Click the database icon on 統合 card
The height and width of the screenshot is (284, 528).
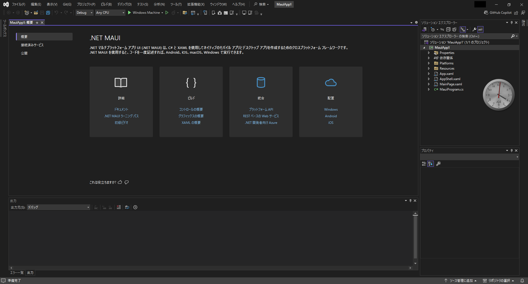[x=261, y=83]
